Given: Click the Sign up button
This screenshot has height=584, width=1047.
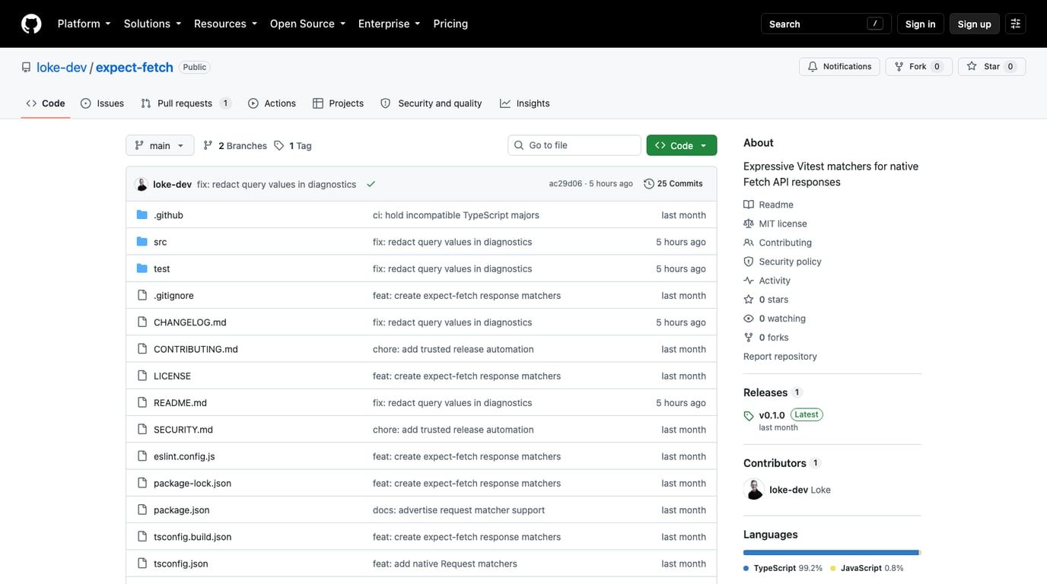Looking at the screenshot, I should (975, 24).
